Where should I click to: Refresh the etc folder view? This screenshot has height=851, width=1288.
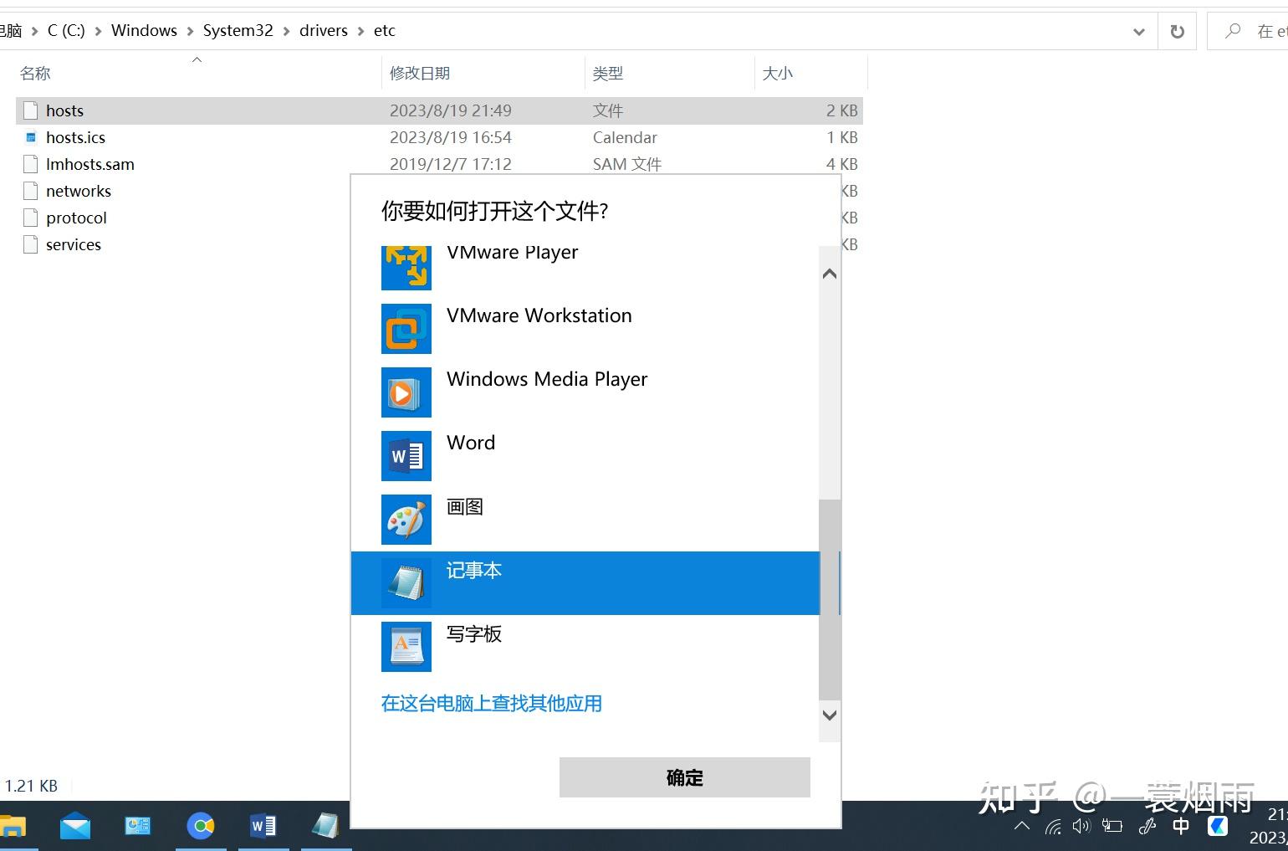pos(1178,32)
